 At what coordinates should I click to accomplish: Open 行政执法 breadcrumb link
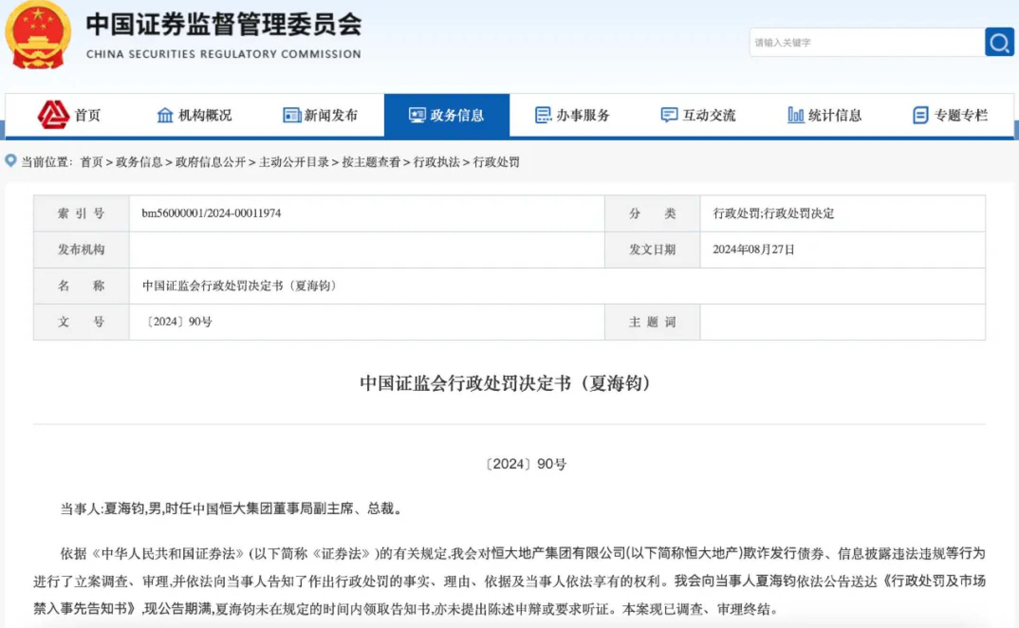[x=436, y=162]
